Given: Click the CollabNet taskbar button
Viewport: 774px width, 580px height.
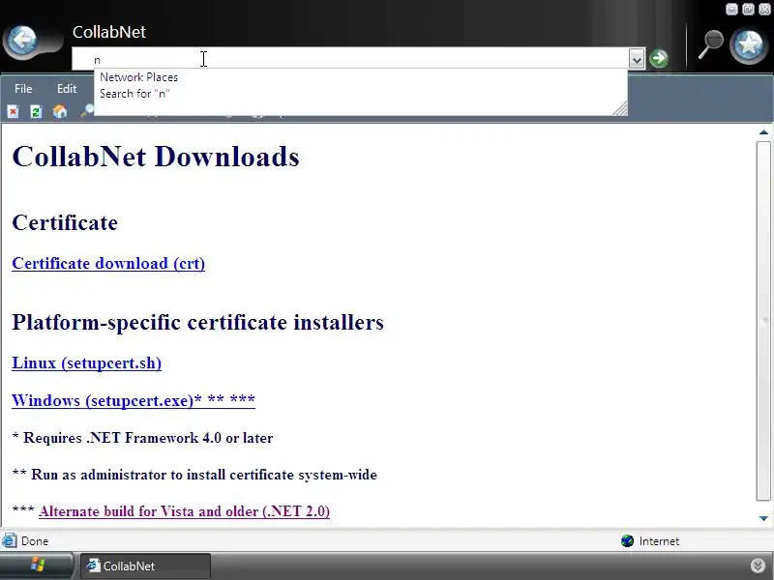Looking at the screenshot, I should [145, 565].
